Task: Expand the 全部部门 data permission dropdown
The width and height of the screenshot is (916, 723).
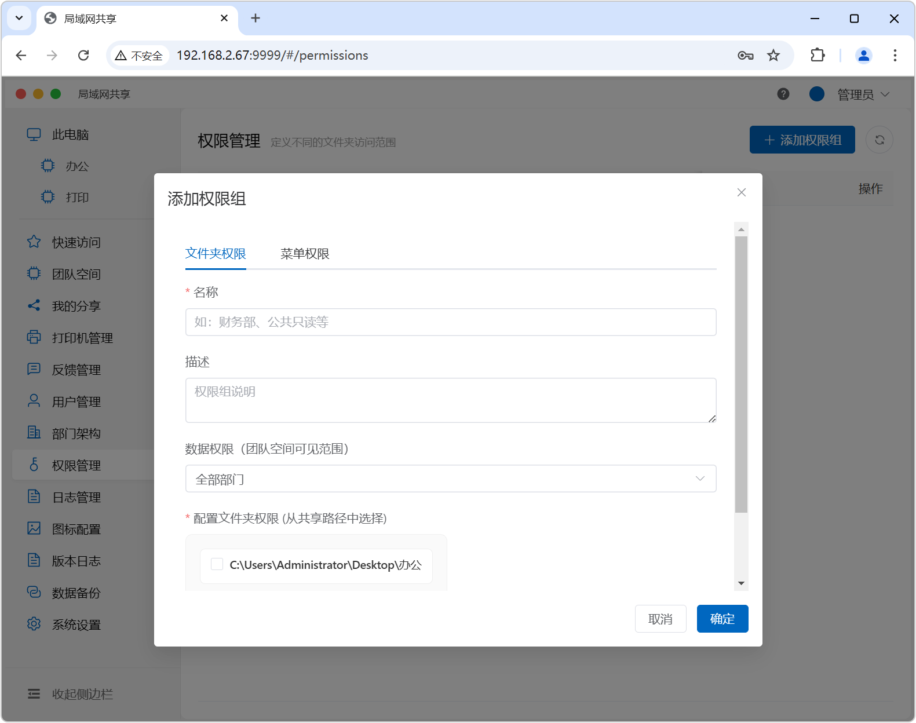Action: click(x=451, y=479)
